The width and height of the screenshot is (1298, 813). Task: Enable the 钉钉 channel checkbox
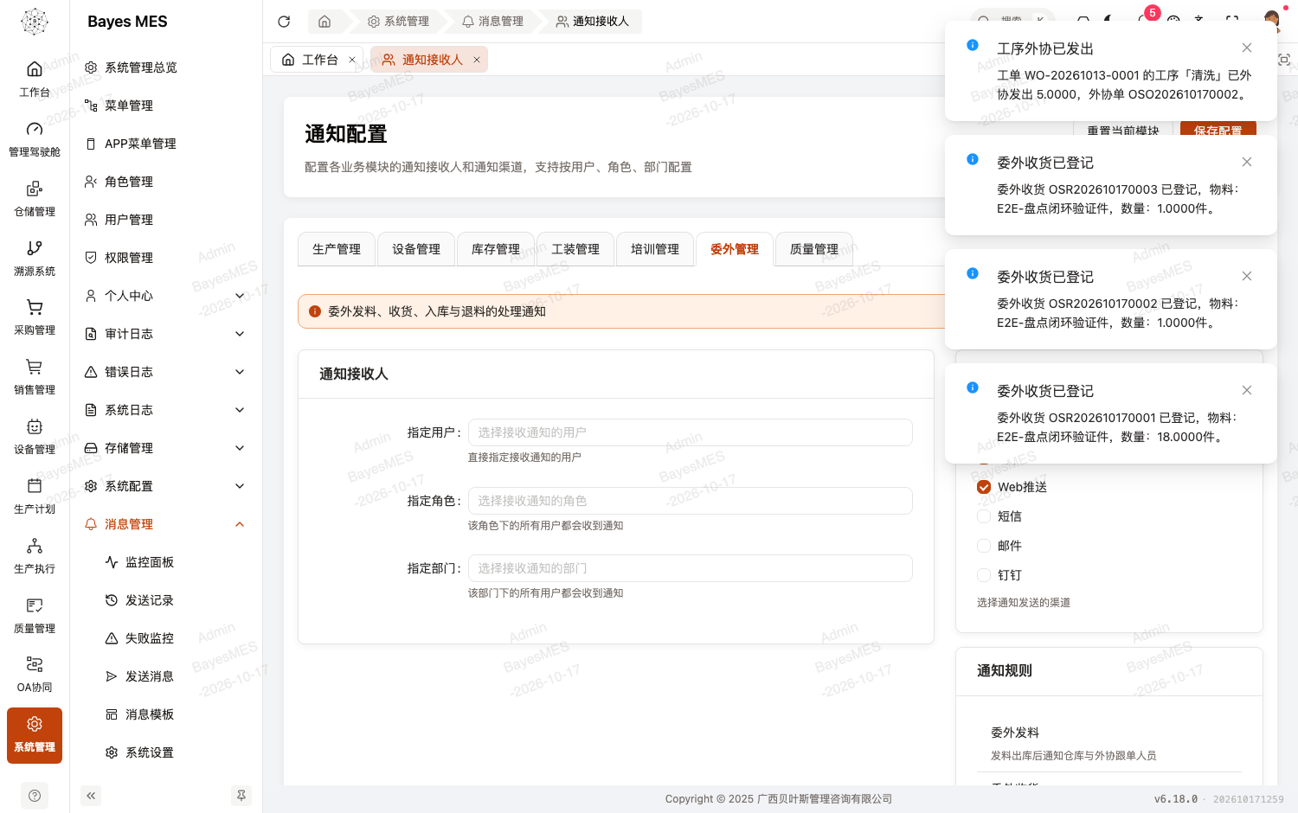pyautogui.click(x=984, y=575)
